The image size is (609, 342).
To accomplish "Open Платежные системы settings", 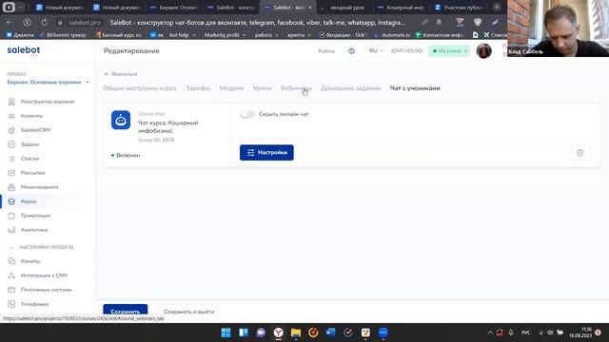I will click(x=46, y=290).
